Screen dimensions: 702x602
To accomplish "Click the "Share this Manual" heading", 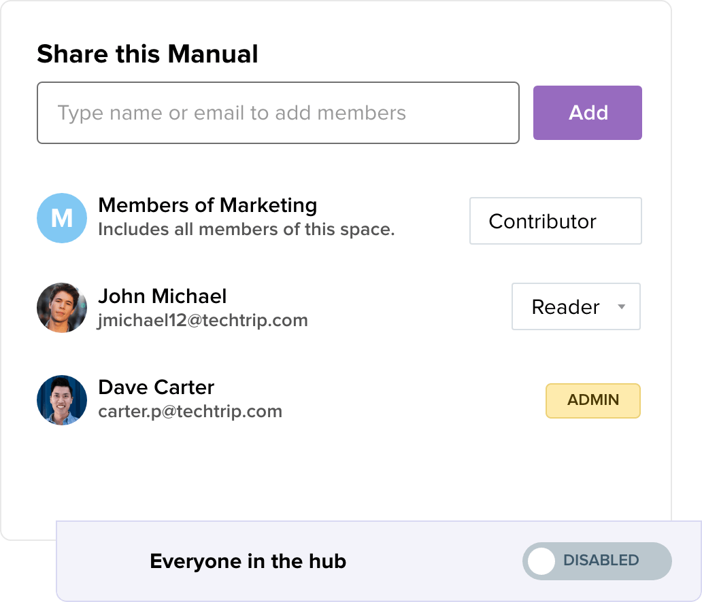I will [x=148, y=54].
